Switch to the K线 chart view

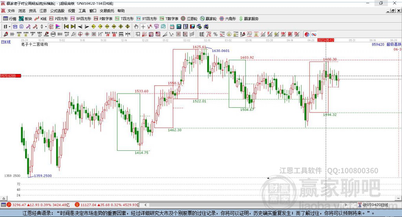coord(40,19)
